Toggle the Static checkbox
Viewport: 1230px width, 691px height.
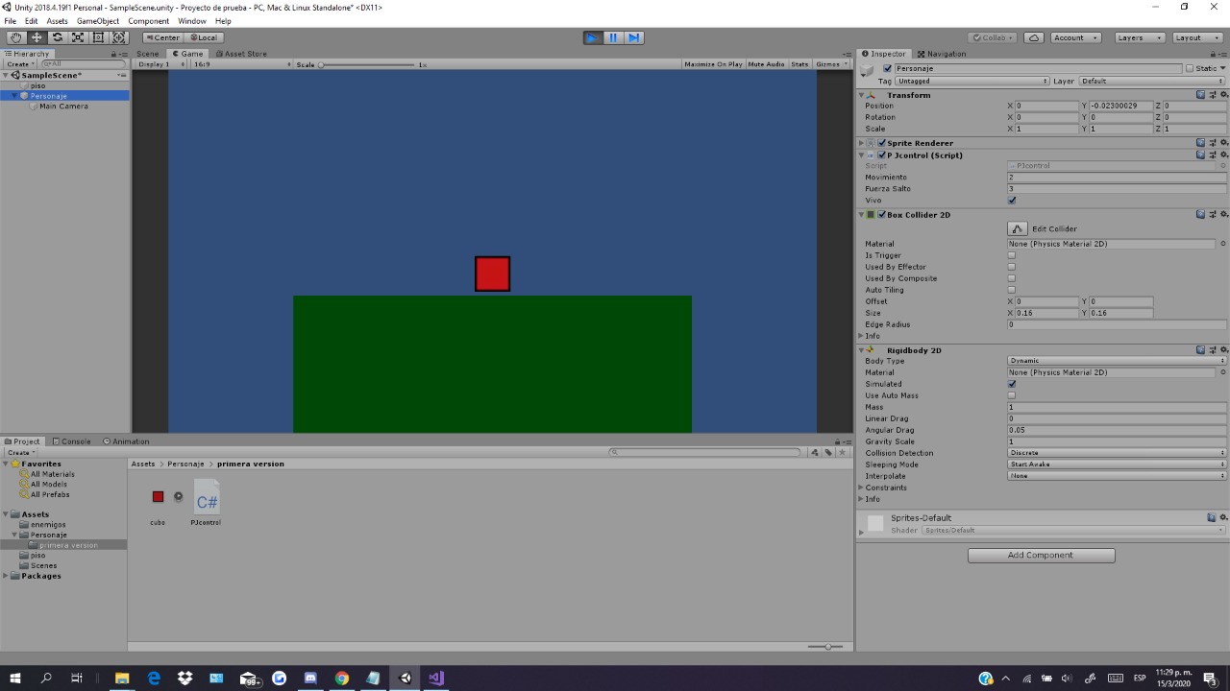[x=1190, y=68]
